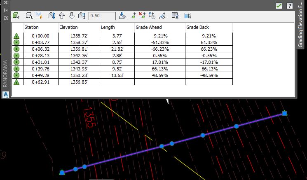
Task: Click the green checkmark to dismiss Panorama
Action: 279,6
